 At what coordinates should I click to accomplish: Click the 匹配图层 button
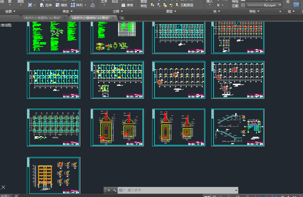(185, 5)
